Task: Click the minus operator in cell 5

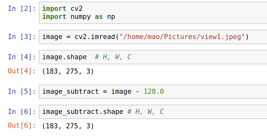Action: (x=138, y=92)
